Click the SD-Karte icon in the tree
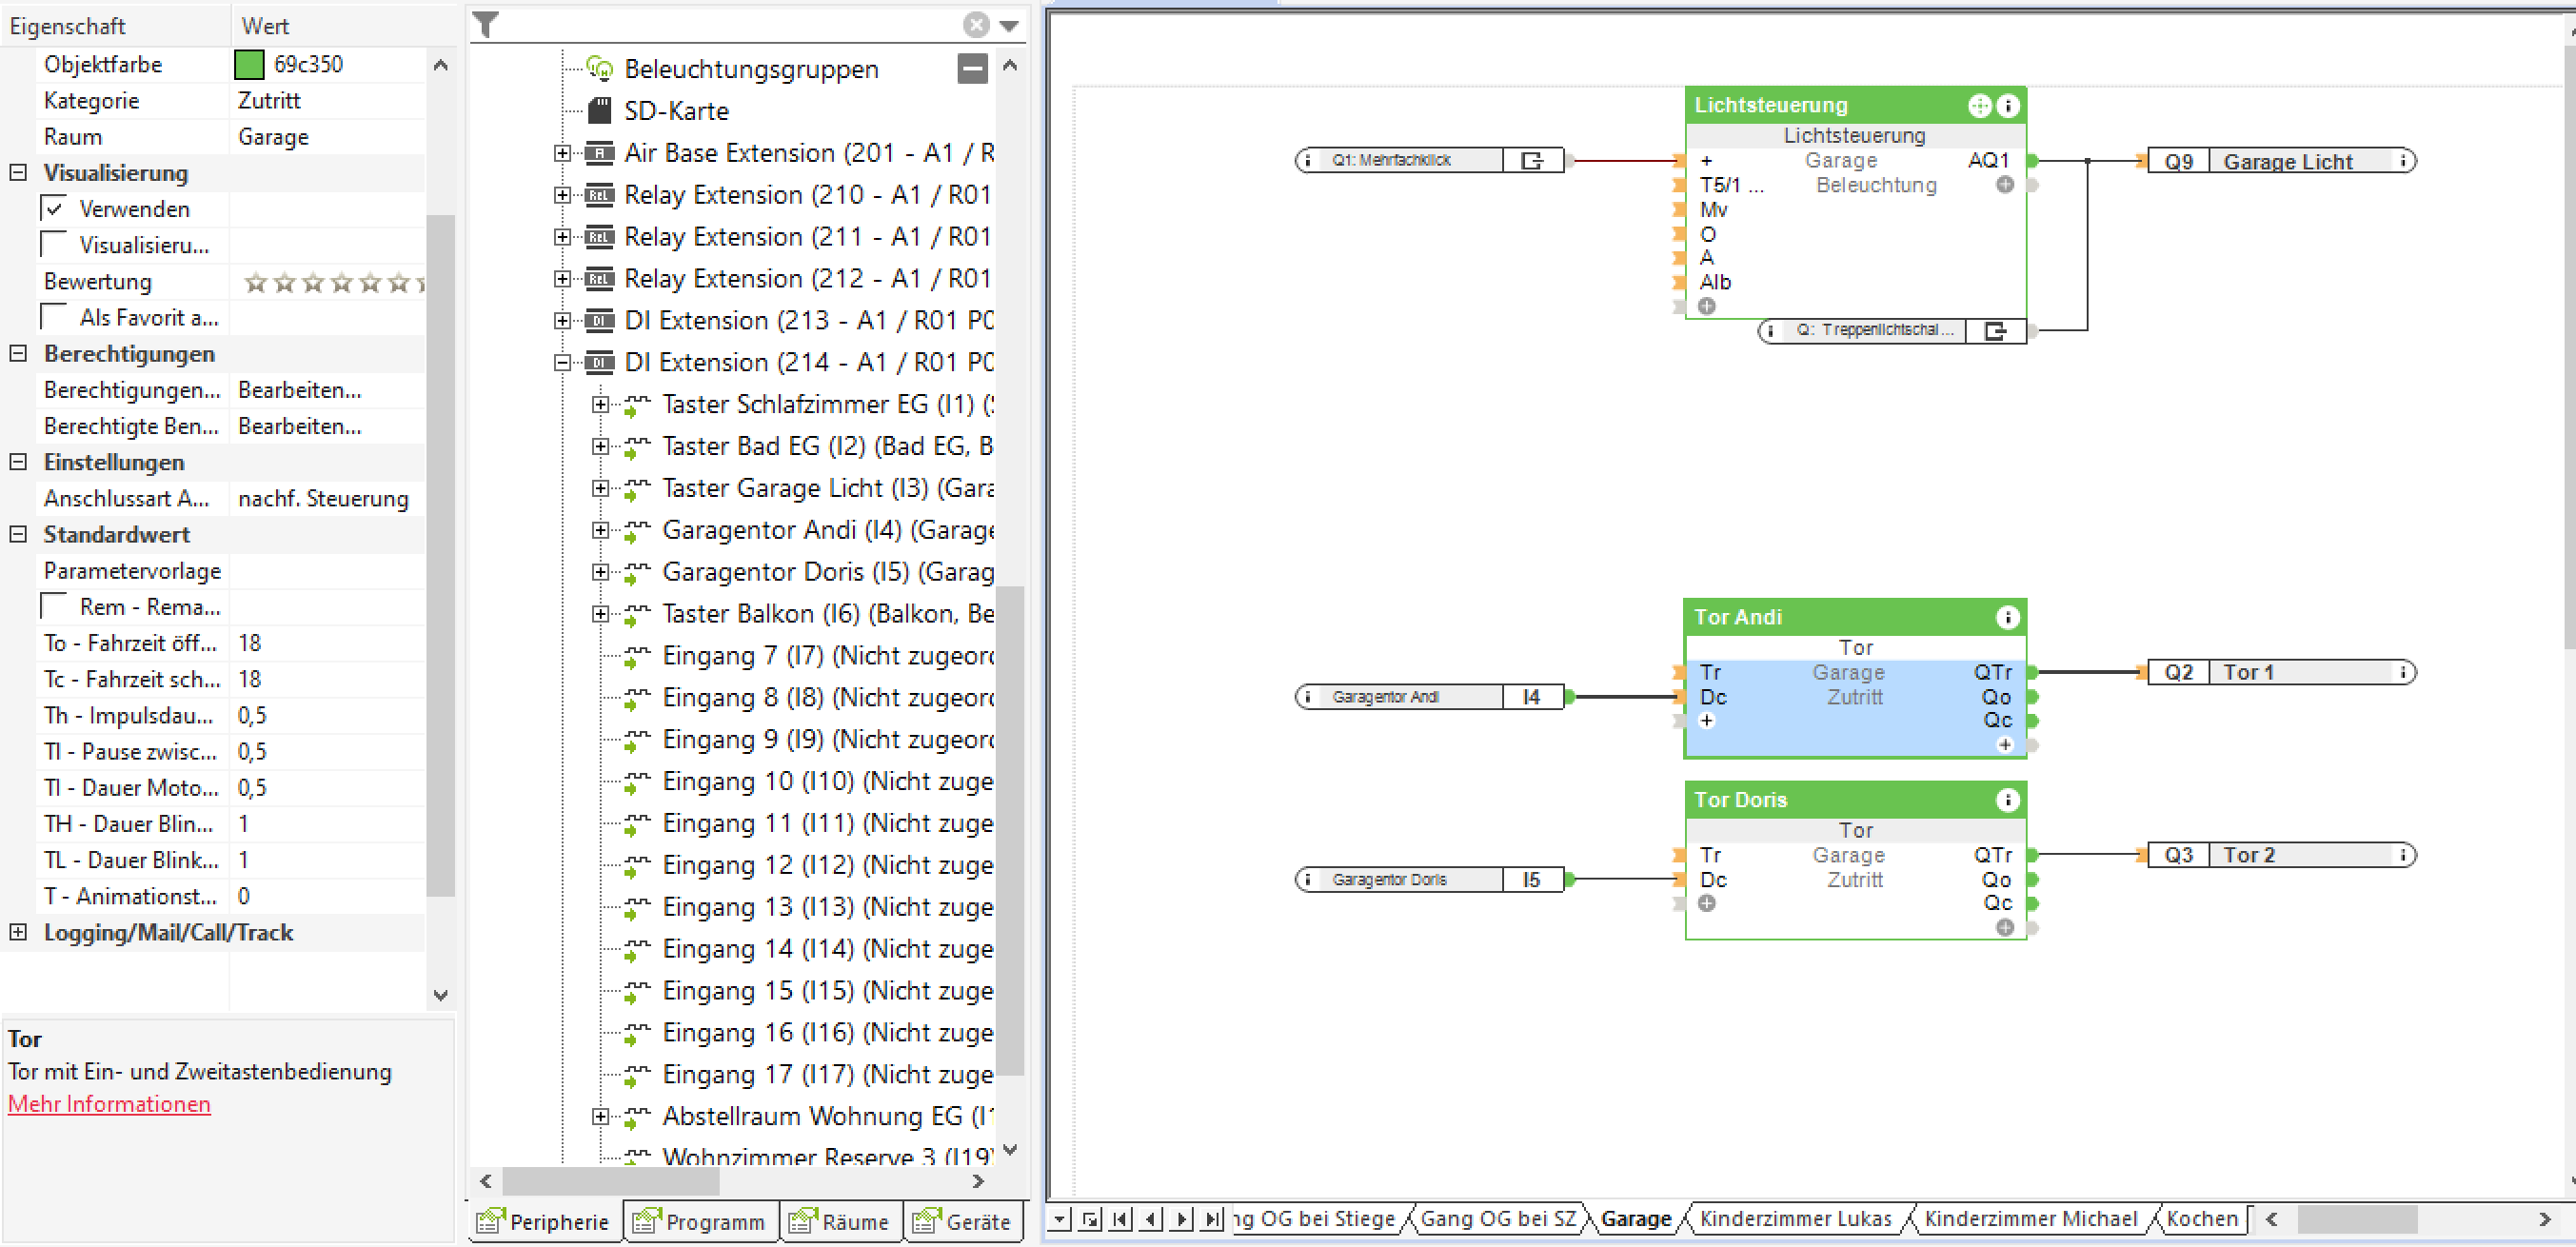Image resolution: width=2576 pixels, height=1247 pixels. 599,110
